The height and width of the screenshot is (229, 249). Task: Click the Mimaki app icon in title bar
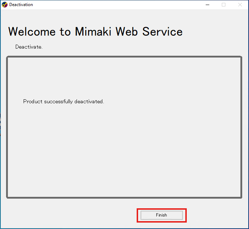pyautogui.click(x=5, y=5)
